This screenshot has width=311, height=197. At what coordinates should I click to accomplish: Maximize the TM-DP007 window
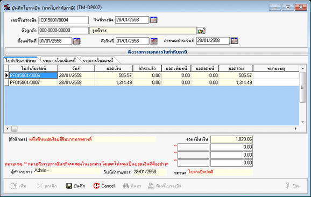(288, 8)
